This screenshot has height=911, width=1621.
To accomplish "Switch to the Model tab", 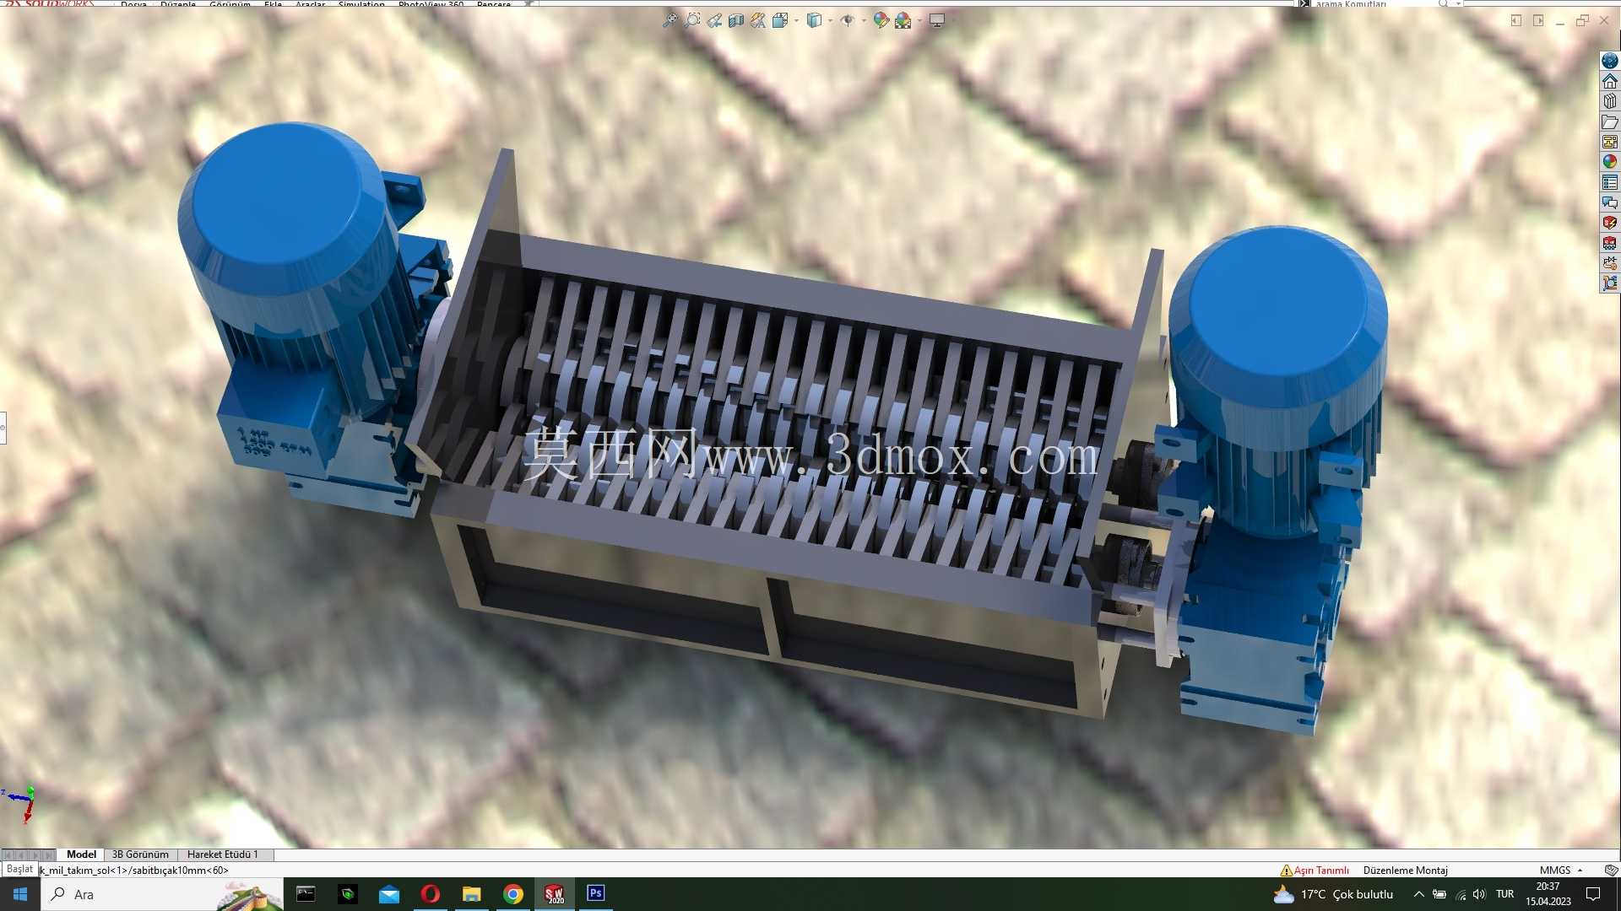I will tap(81, 854).
